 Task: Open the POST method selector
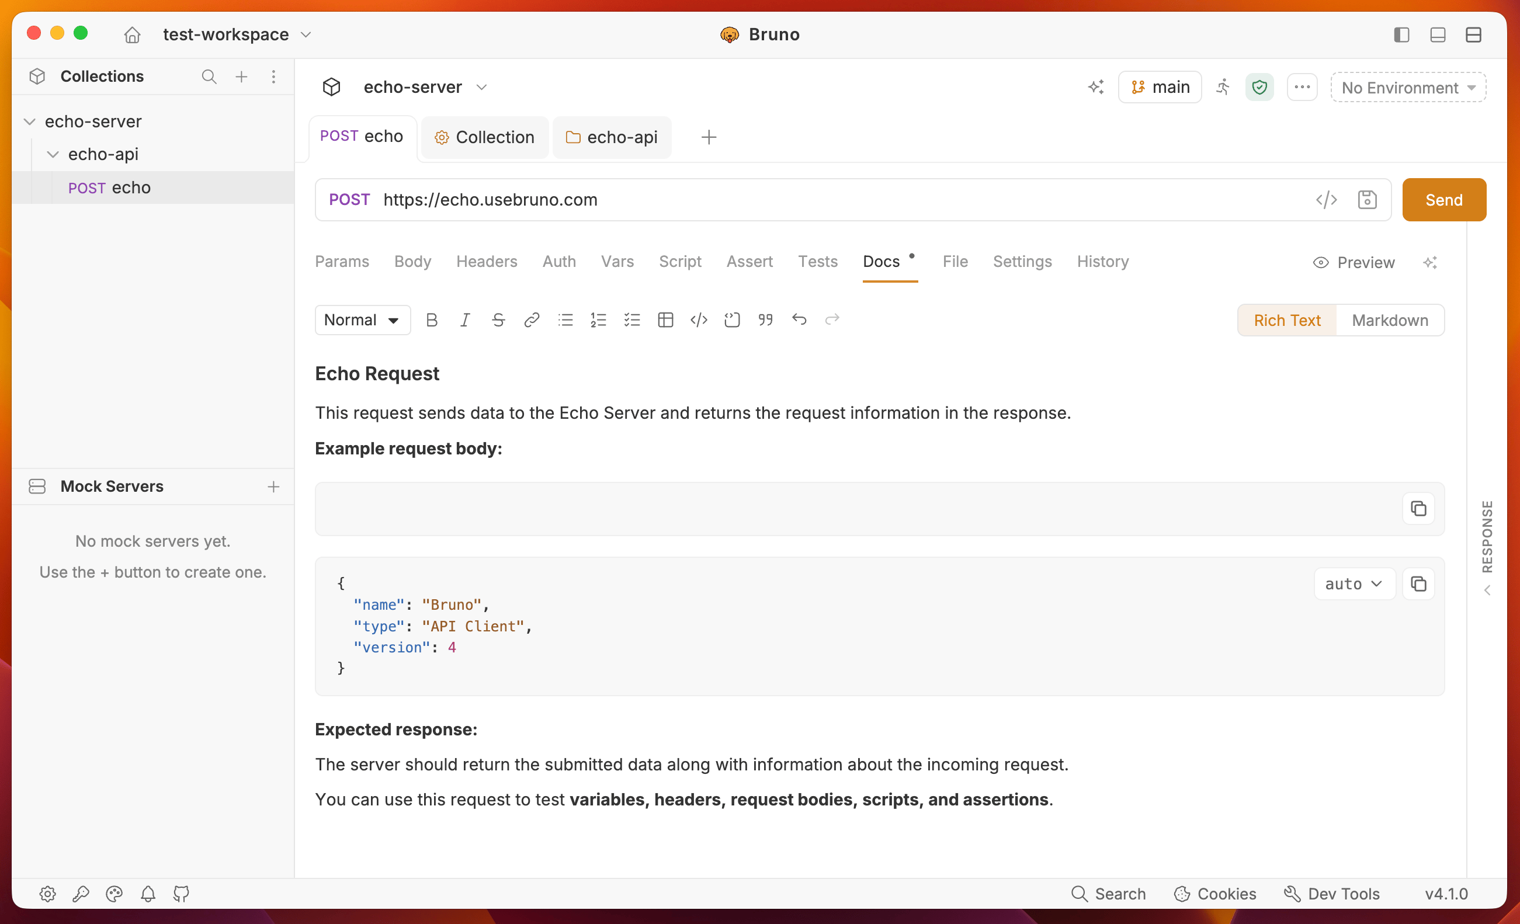pos(349,200)
